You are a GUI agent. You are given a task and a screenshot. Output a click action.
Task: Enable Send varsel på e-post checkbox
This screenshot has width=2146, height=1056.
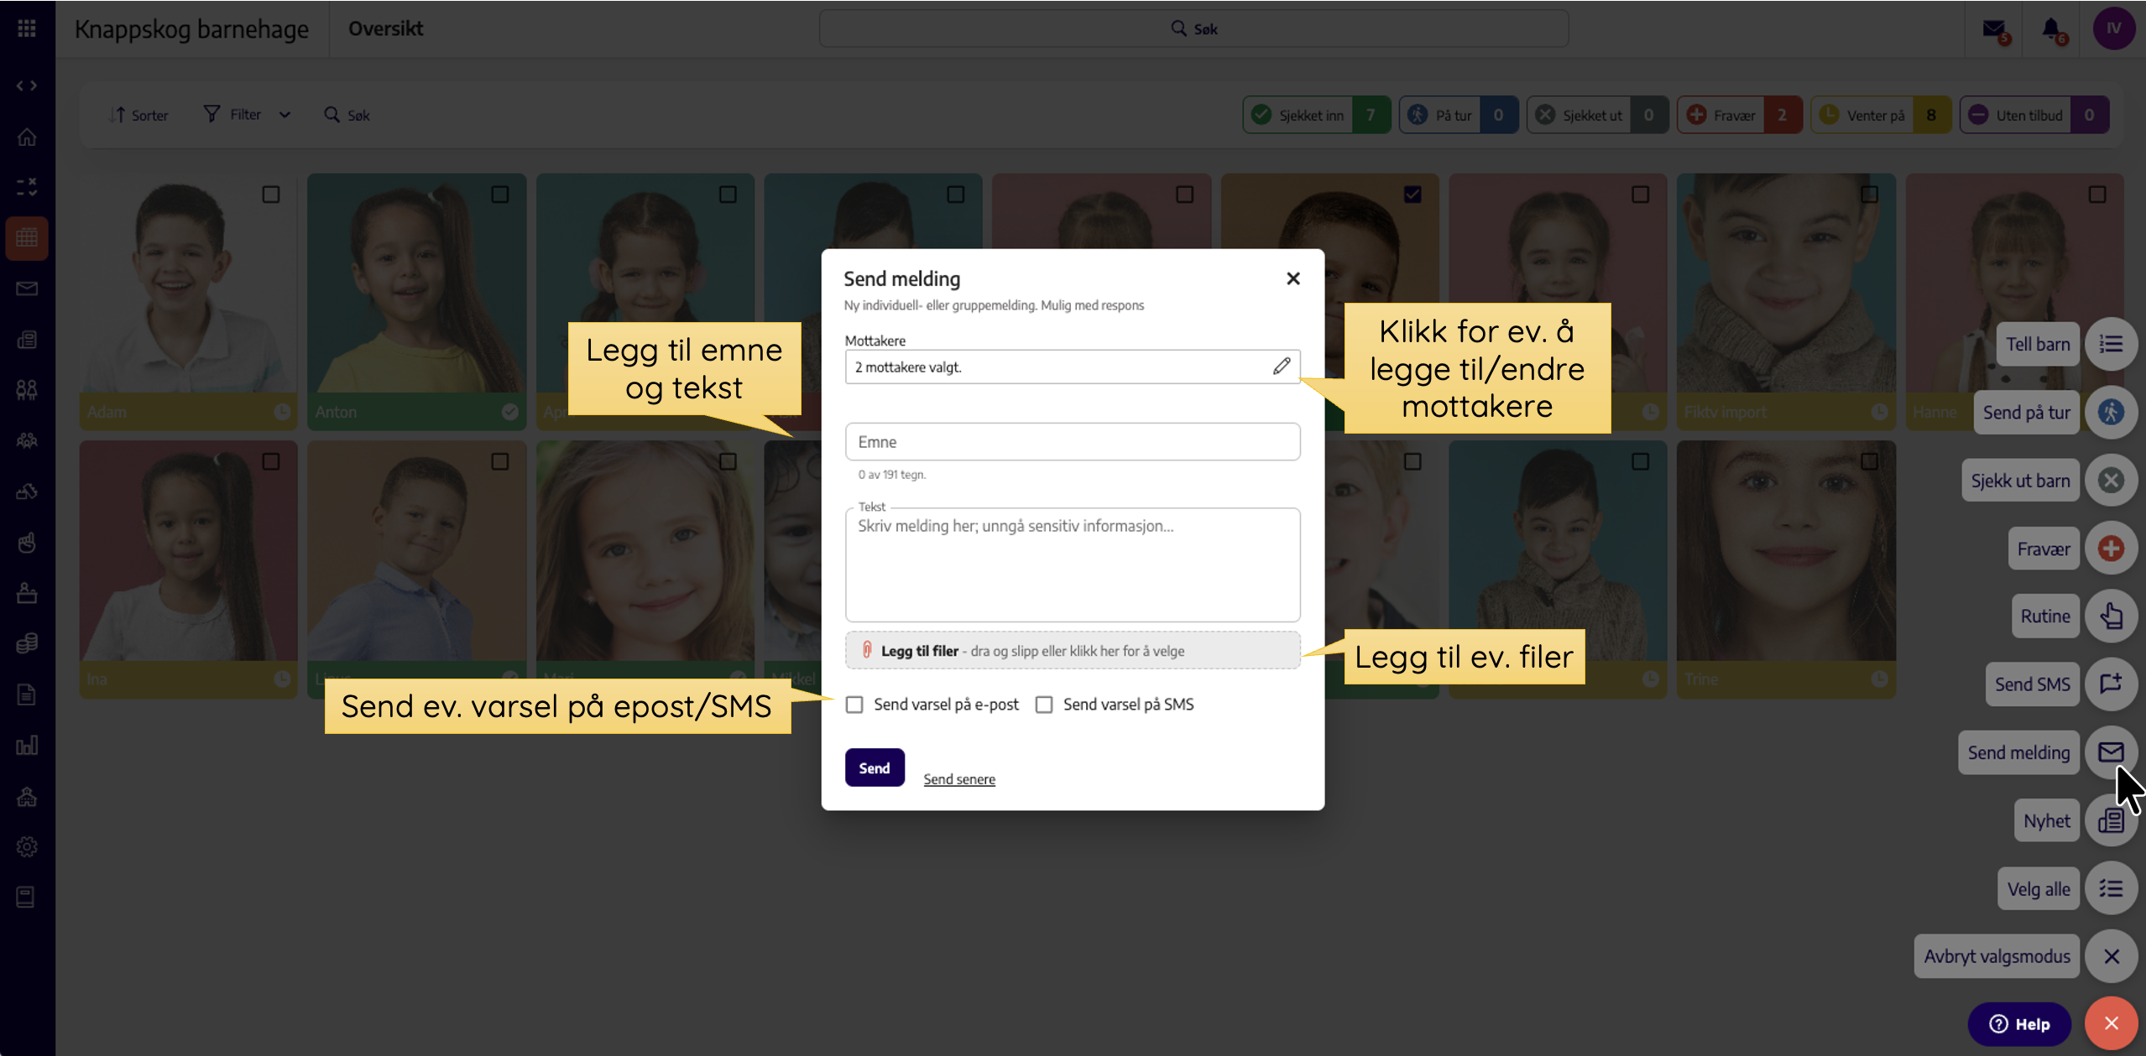click(854, 705)
